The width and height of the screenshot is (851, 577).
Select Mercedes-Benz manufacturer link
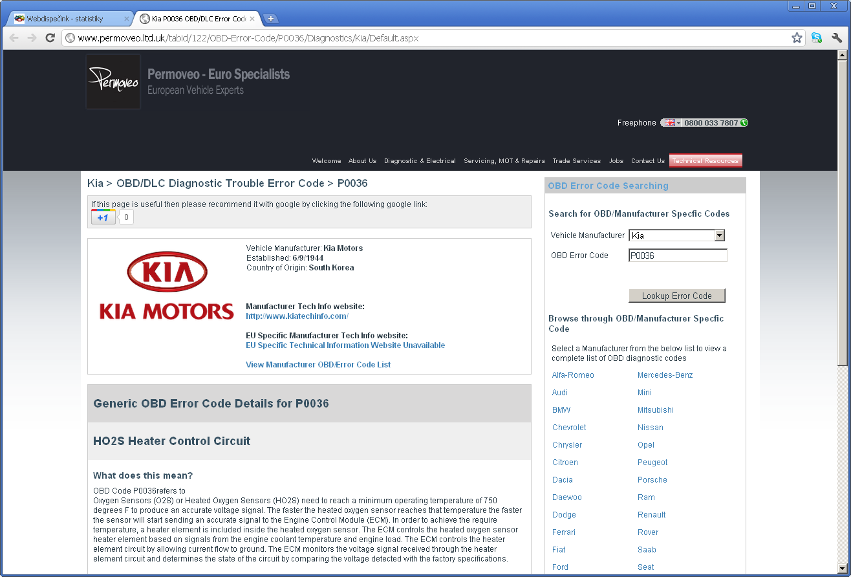[x=665, y=375]
